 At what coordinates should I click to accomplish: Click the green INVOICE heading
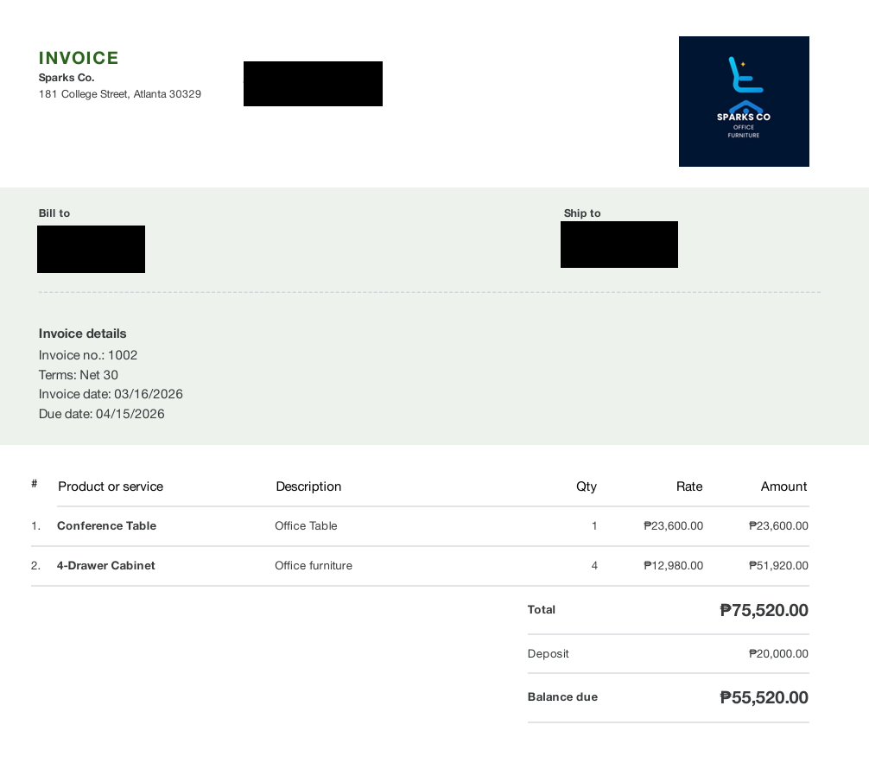point(79,58)
